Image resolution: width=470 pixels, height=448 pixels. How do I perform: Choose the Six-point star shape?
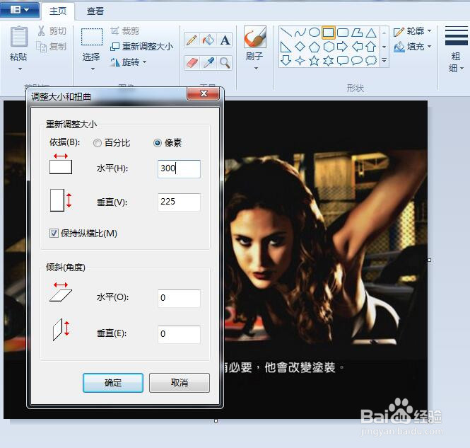click(x=329, y=61)
